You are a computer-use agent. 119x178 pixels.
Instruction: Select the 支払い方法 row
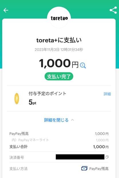tap(59, 169)
